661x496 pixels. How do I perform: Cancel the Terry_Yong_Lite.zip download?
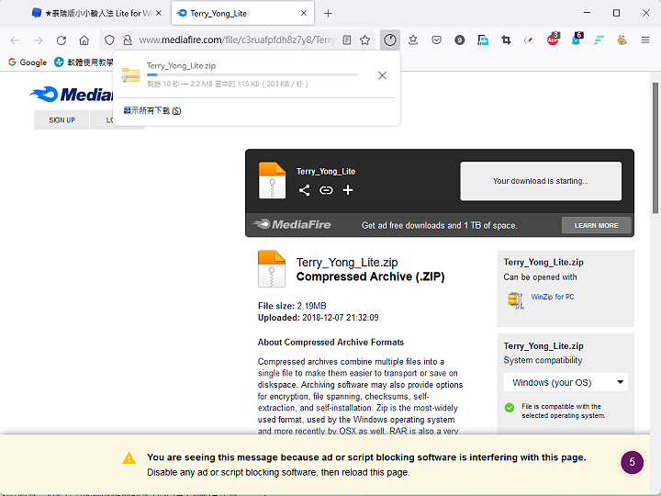(x=382, y=75)
